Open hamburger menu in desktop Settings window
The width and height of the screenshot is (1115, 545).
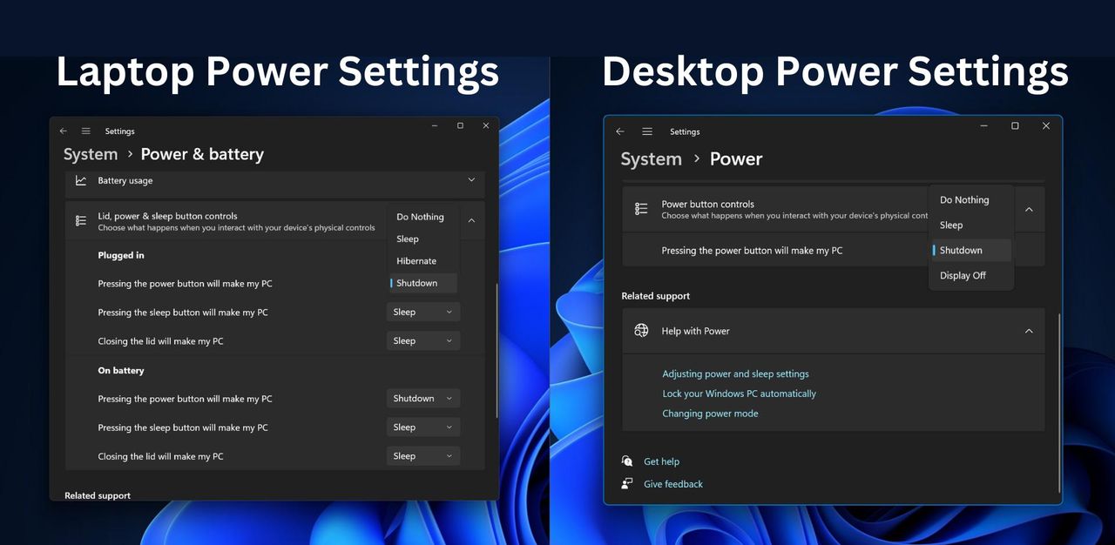tap(647, 131)
